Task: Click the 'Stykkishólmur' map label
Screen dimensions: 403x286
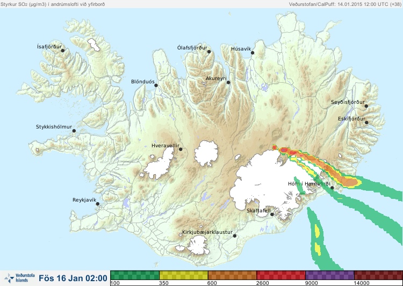Action: [x=54, y=127]
